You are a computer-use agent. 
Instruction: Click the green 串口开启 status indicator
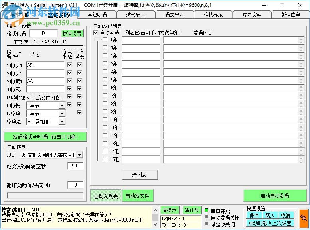(206, 210)
